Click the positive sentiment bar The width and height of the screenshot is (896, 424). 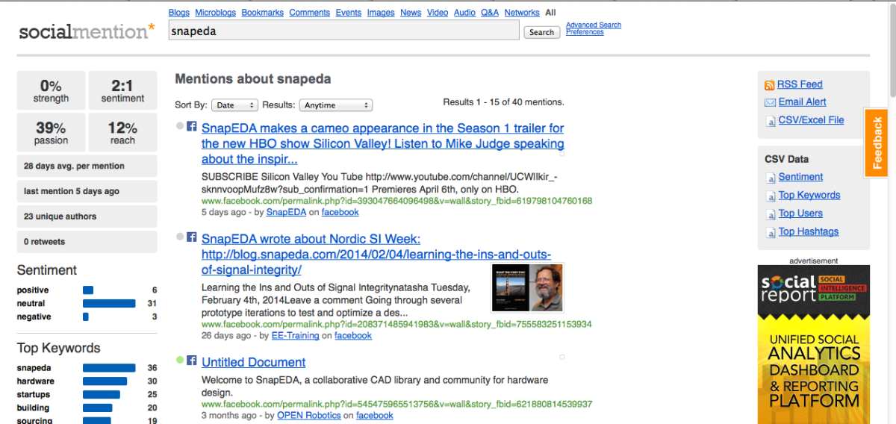point(88,290)
